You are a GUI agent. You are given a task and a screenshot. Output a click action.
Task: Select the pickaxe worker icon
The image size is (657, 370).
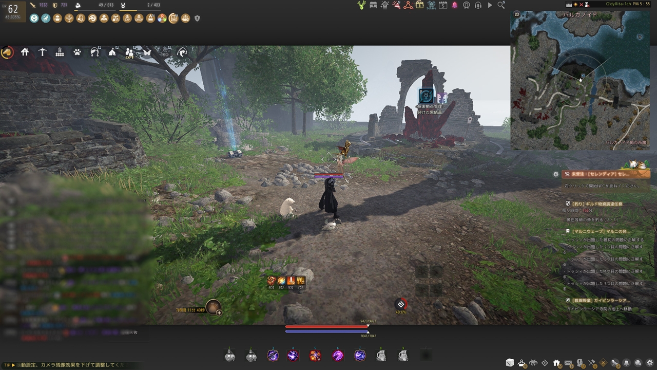[43, 52]
